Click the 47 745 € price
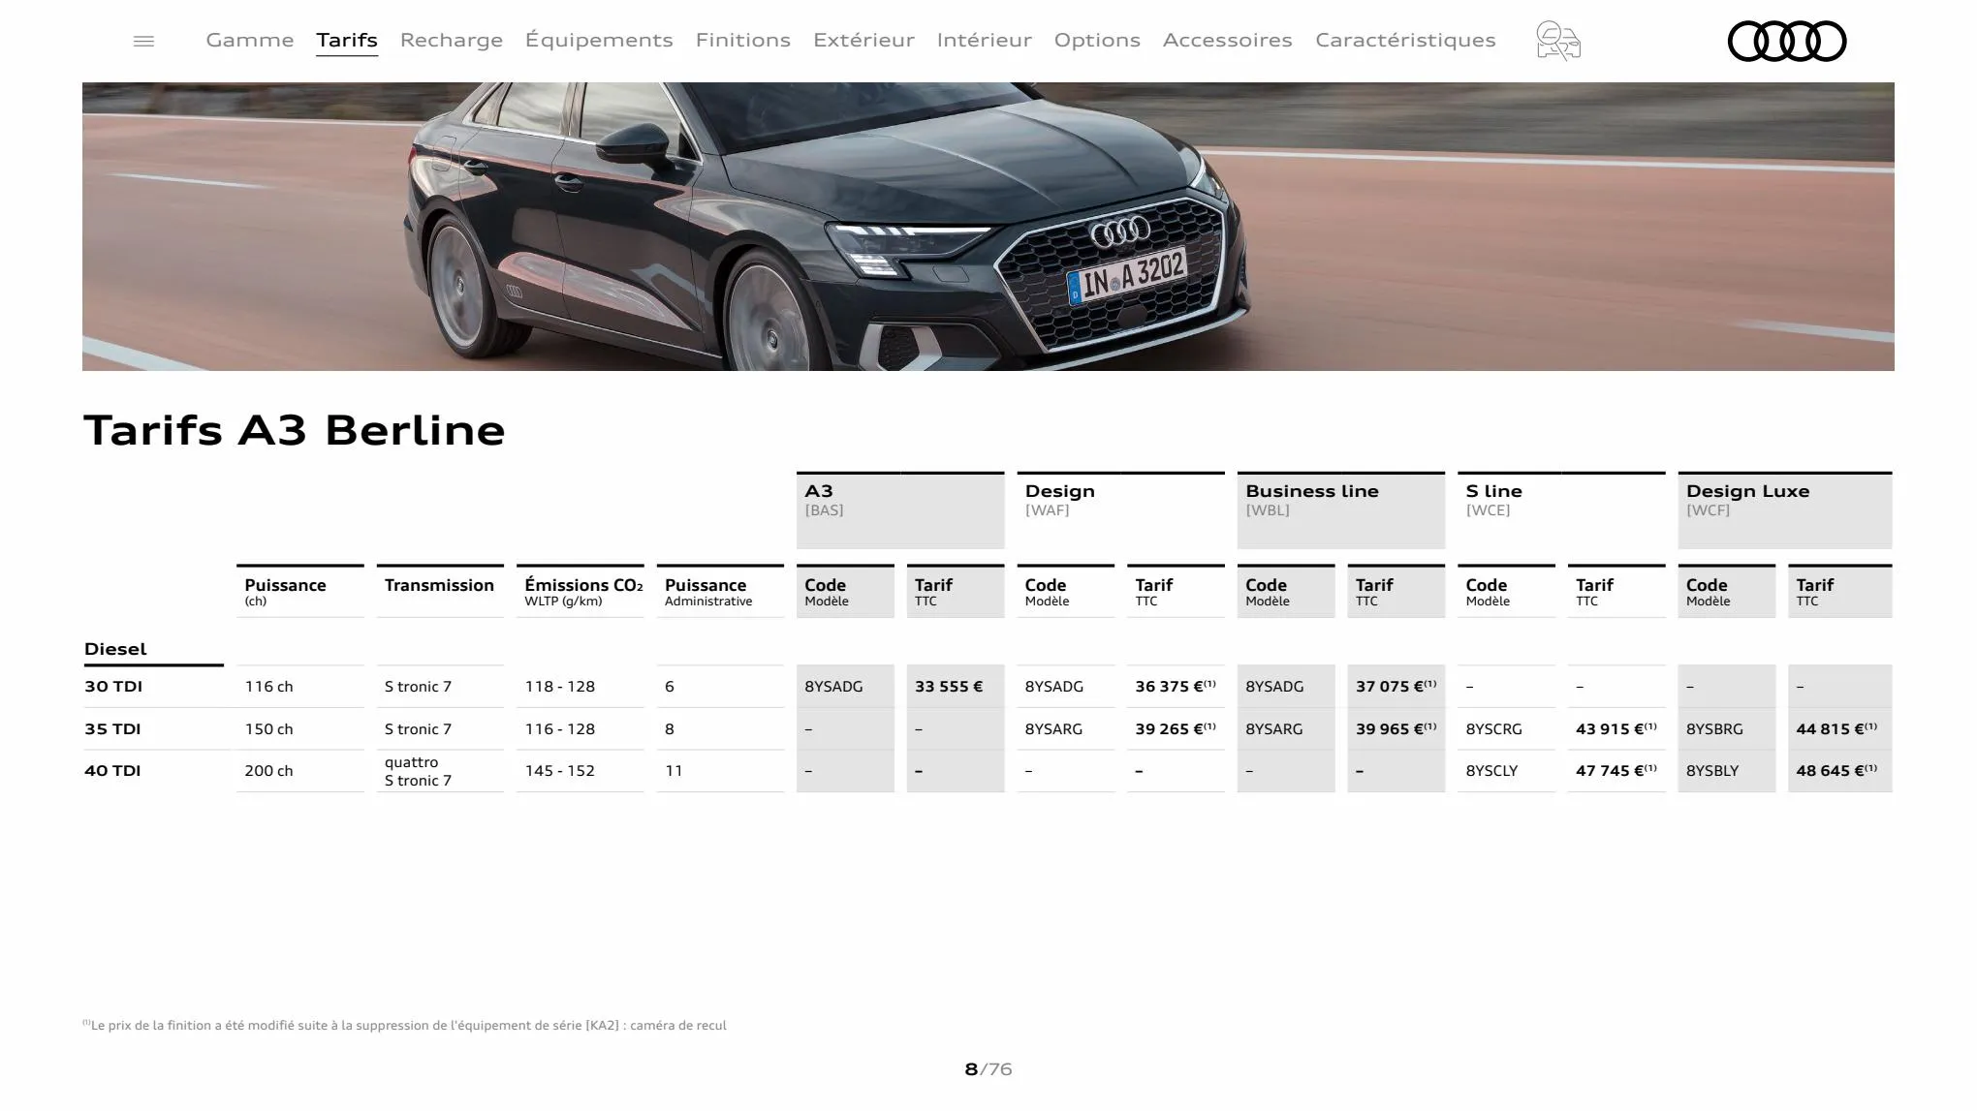 point(1616,770)
